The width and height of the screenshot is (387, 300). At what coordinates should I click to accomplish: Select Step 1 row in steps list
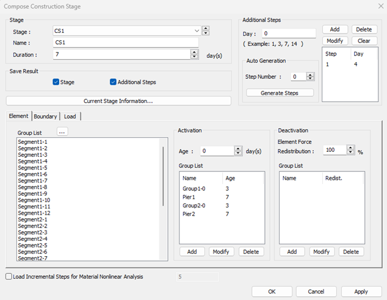coord(350,65)
